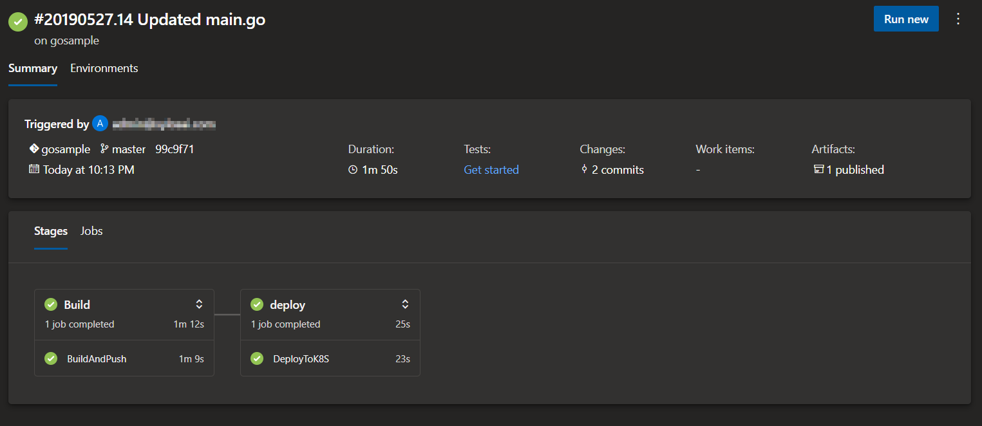Open the more options vertical ellipsis menu

click(x=958, y=19)
